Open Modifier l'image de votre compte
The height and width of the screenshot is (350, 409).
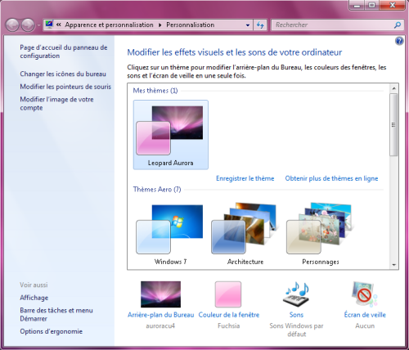click(56, 103)
